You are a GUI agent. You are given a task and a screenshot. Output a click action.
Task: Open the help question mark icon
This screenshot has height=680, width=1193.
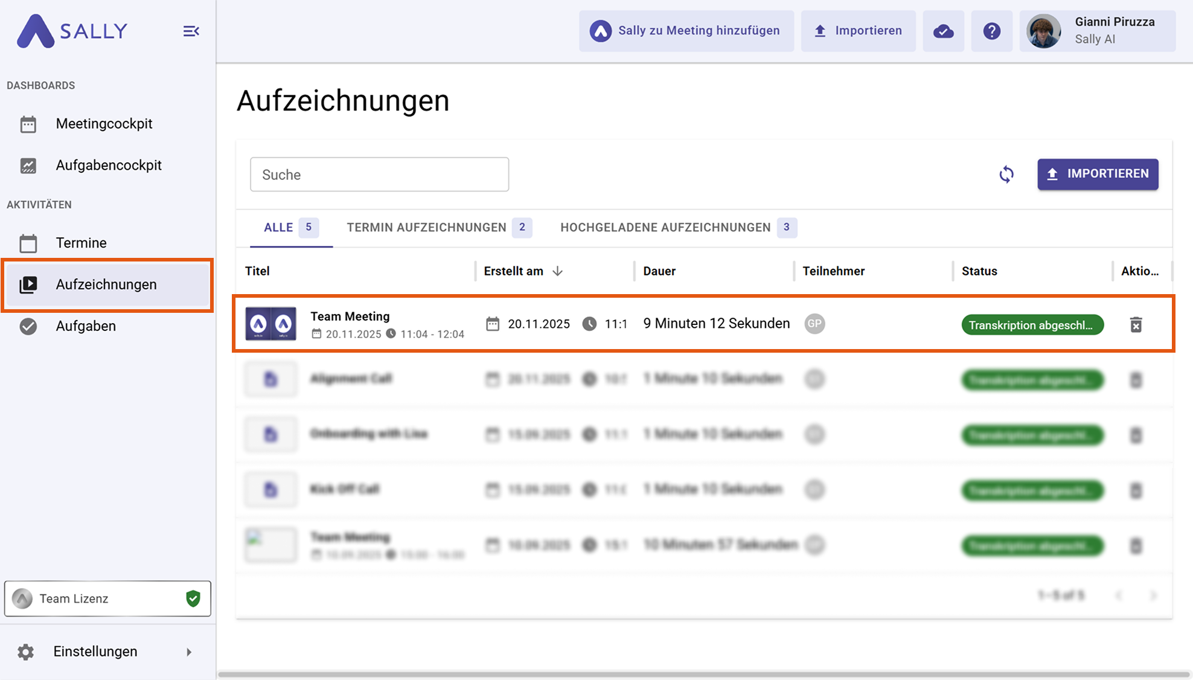pyautogui.click(x=991, y=31)
